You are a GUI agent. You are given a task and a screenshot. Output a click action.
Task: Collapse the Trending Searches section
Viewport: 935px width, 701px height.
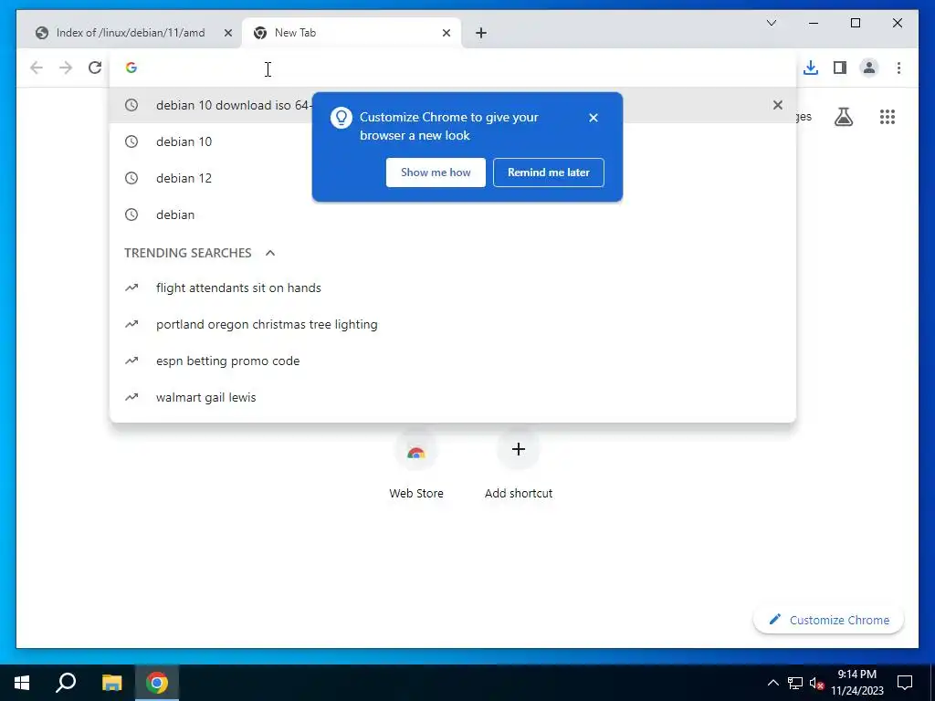click(x=270, y=253)
